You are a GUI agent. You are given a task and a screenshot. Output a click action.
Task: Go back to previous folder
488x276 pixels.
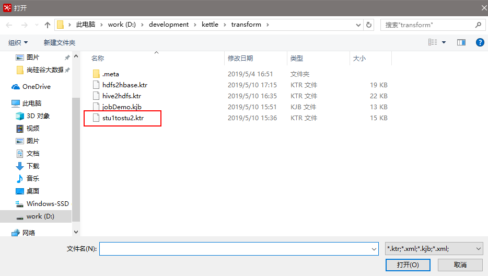click(x=9, y=25)
